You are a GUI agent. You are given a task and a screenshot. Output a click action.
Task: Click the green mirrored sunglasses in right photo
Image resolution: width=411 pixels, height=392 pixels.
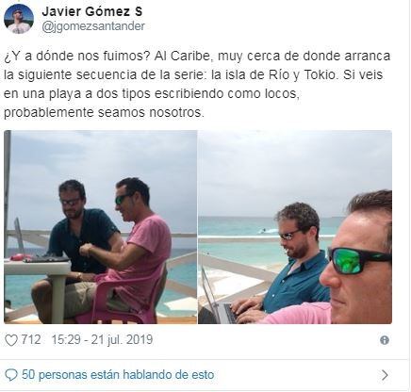tap(358, 260)
